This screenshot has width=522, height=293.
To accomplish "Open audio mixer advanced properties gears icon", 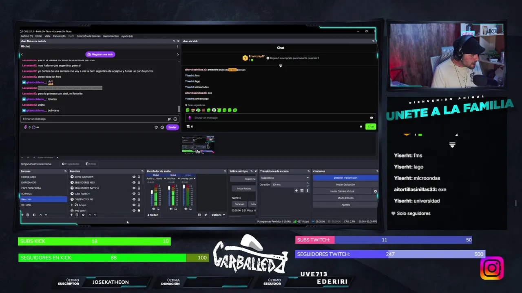I will 206,215.
